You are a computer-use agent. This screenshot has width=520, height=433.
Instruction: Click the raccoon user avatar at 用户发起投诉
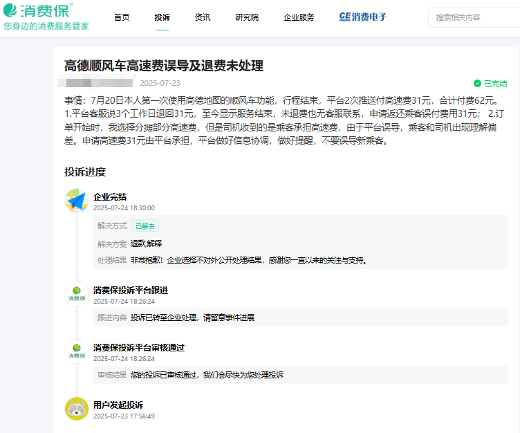click(x=77, y=409)
